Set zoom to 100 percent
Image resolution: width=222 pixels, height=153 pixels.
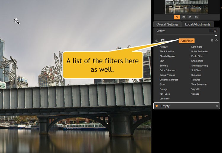click(183, 17)
